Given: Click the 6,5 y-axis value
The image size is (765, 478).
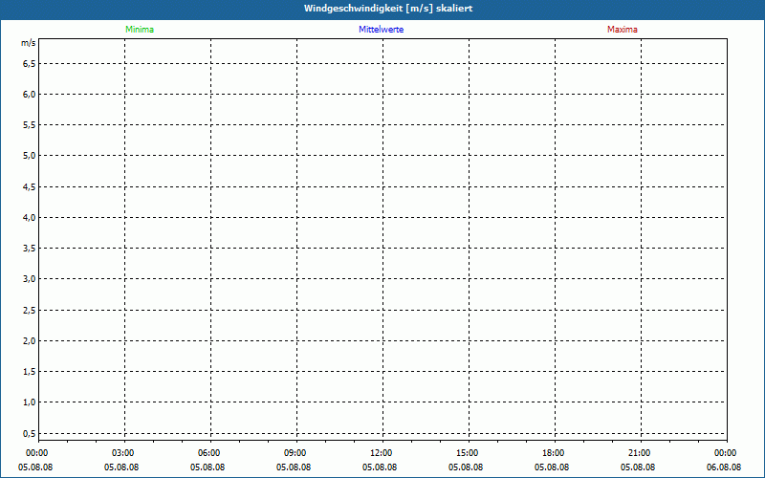Looking at the screenshot, I should pyautogui.click(x=29, y=64).
